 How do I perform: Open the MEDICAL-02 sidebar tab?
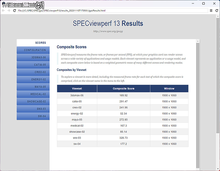tap(33, 94)
